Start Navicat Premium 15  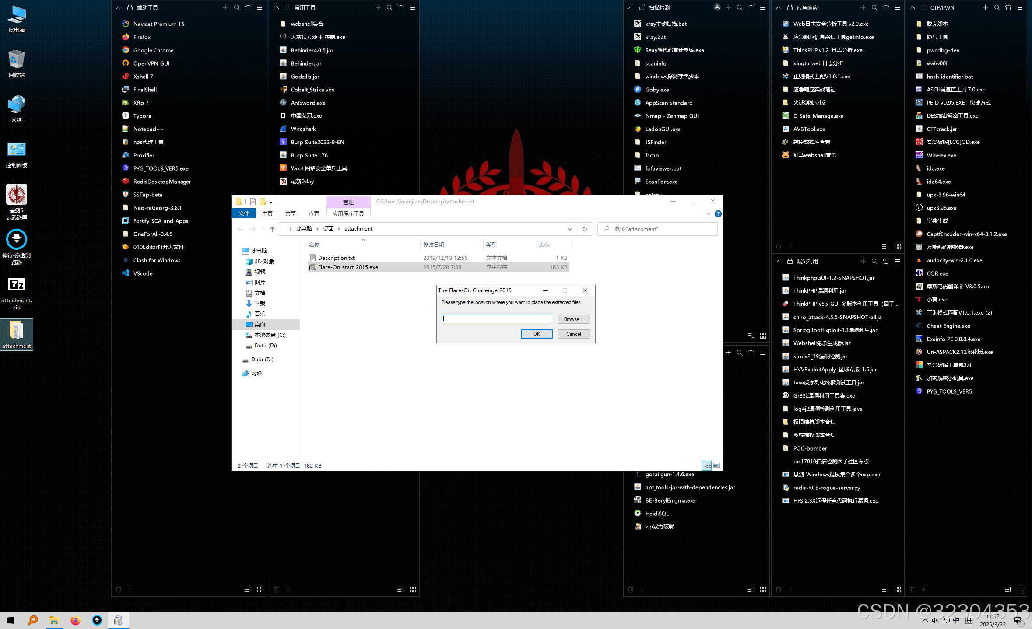pyautogui.click(x=158, y=24)
